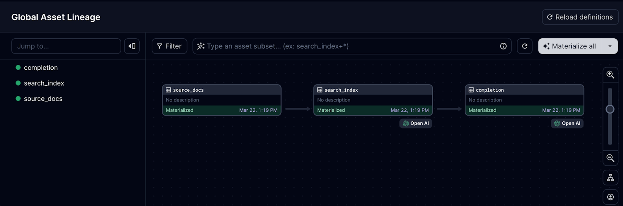
Task: Click the zoom out magnifier icon
Action: click(610, 158)
